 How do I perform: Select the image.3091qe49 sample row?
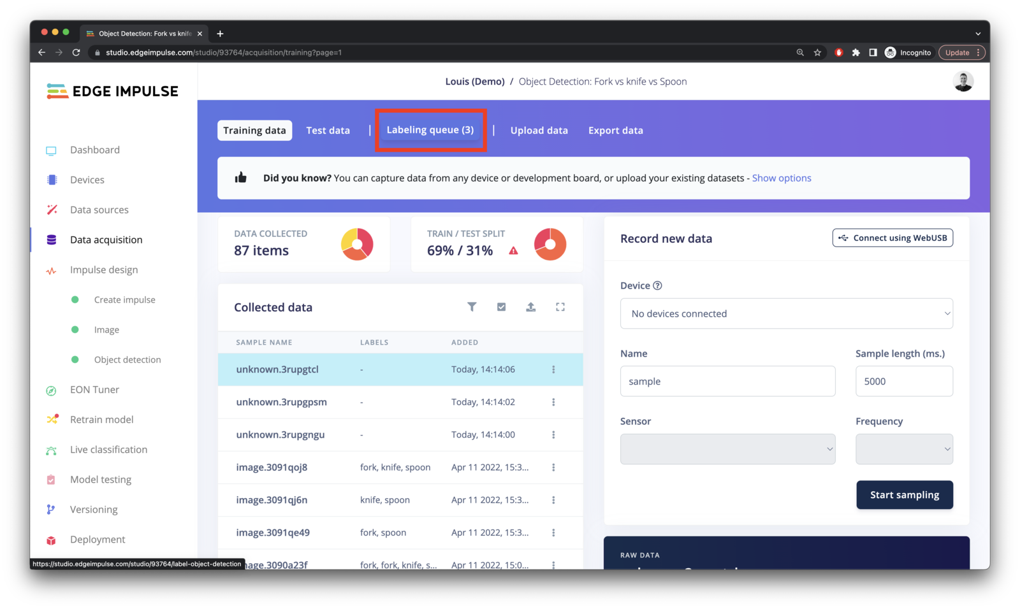point(400,533)
